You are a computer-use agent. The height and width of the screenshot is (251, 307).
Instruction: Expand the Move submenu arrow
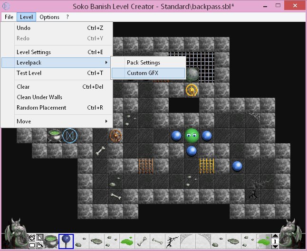tap(106, 121)
